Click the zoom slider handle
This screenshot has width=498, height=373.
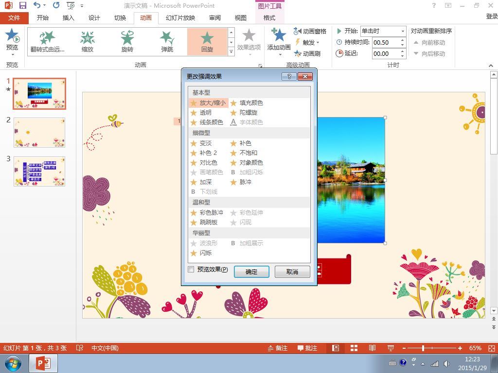pyautogui.click(x=423, y=348)
